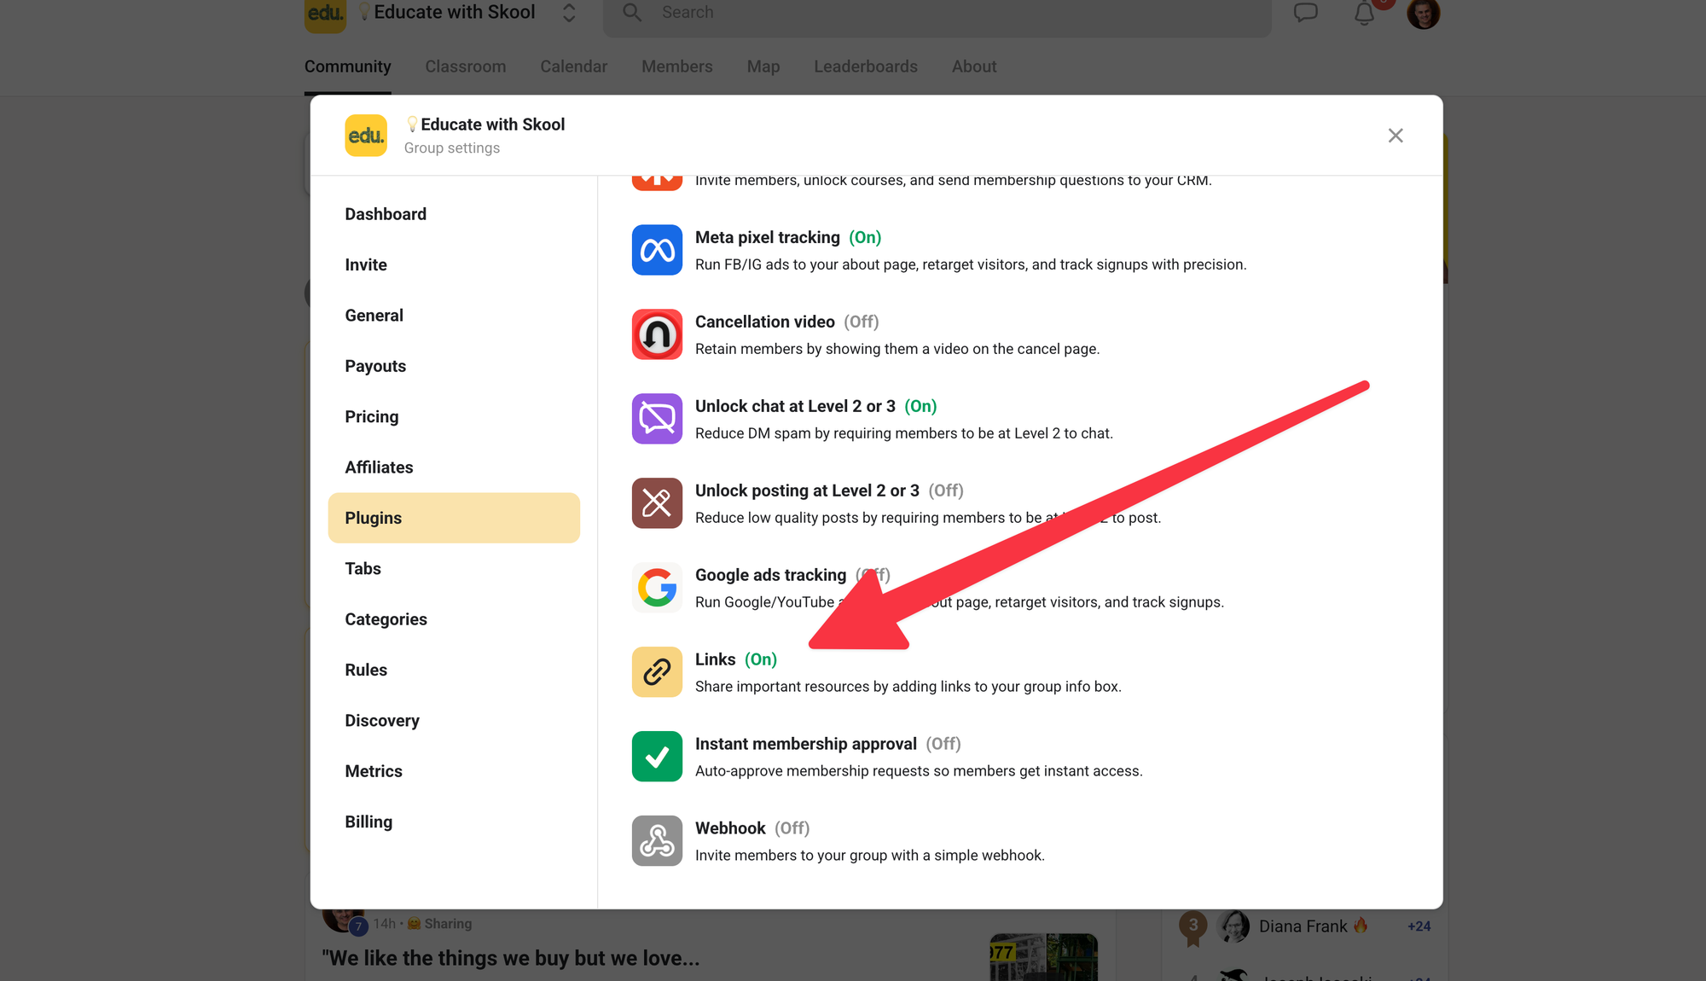The width and height of the screenshot is (1706, 981).
Task: Switch to the Classroom tab
Action: (466, 67)
